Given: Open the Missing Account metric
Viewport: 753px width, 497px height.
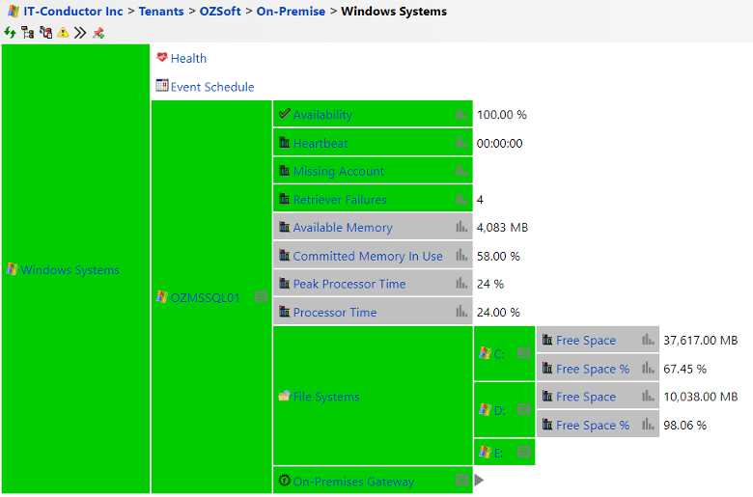Looking at the screenshot, I should pyautogui.click(x=339, y=171).
